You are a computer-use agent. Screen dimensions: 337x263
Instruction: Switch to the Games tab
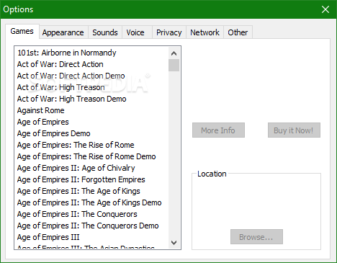click(22, 31)
